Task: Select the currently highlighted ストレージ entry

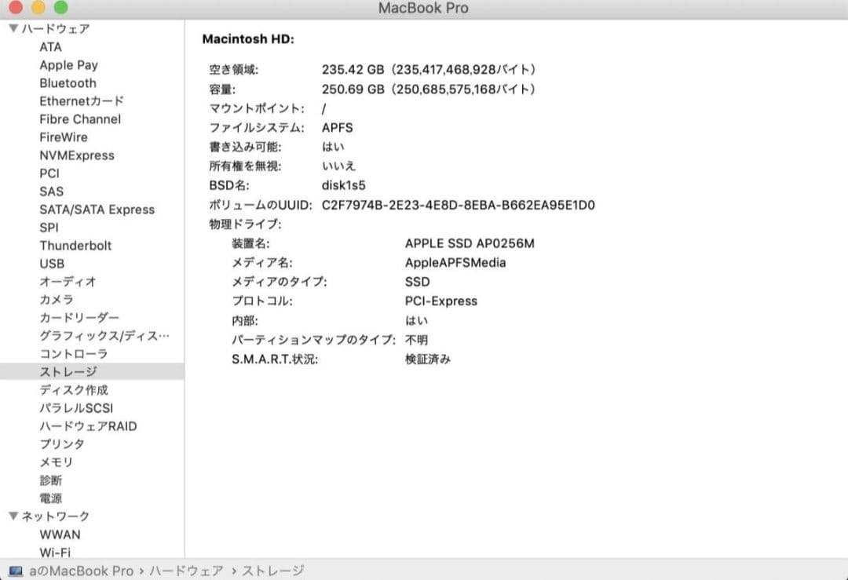Action: [67, 371]
